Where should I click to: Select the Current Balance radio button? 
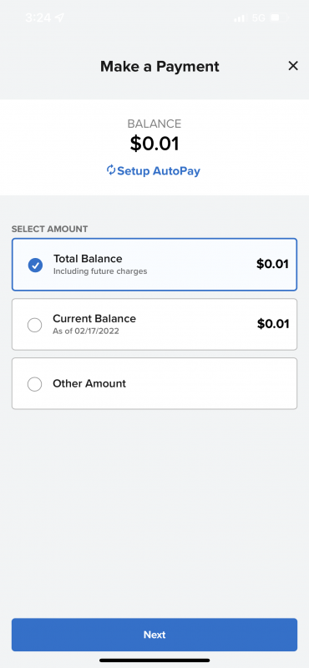click(x=34, y=325)
